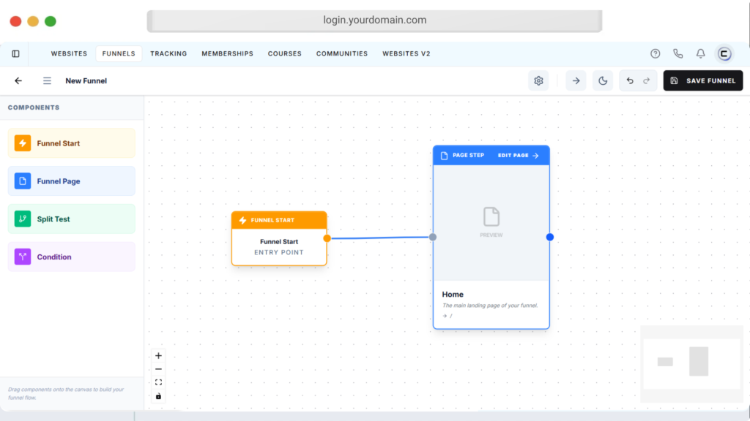750x421 pixels.
Task: Click the Save Funnel button
Action: (703, 81)
